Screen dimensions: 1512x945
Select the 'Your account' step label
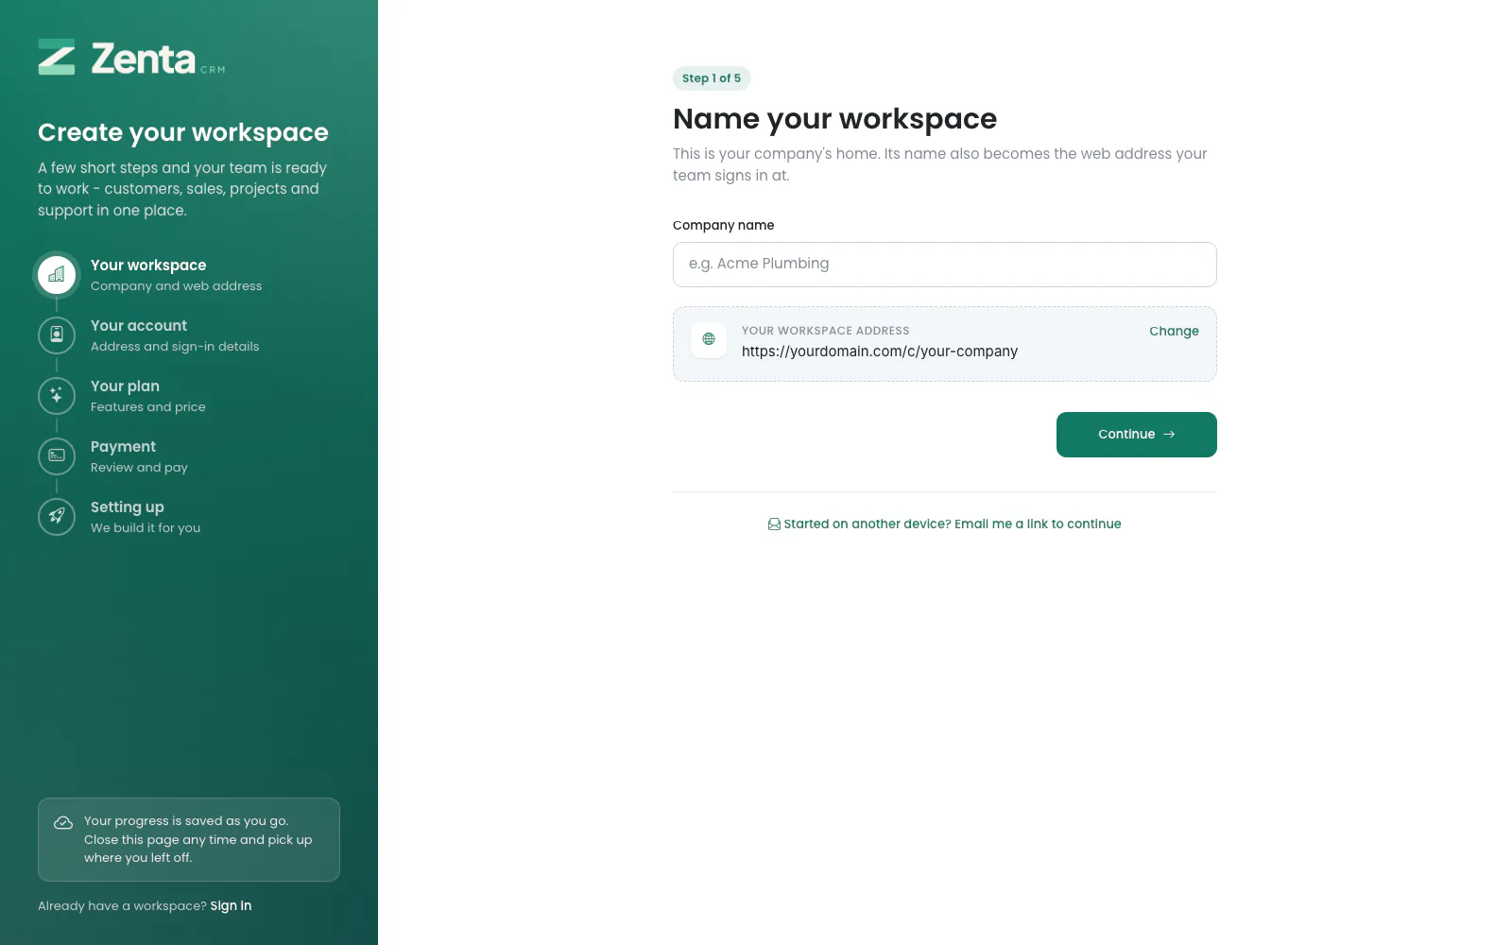pos(139,326)
